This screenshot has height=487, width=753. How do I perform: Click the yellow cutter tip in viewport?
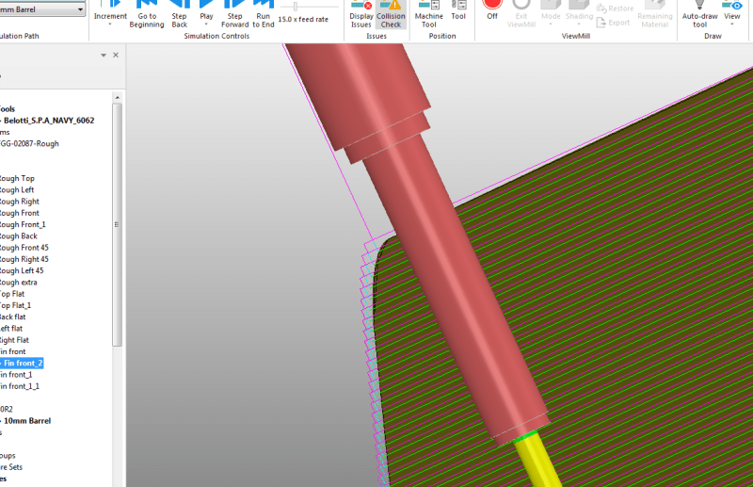point(537,461)
